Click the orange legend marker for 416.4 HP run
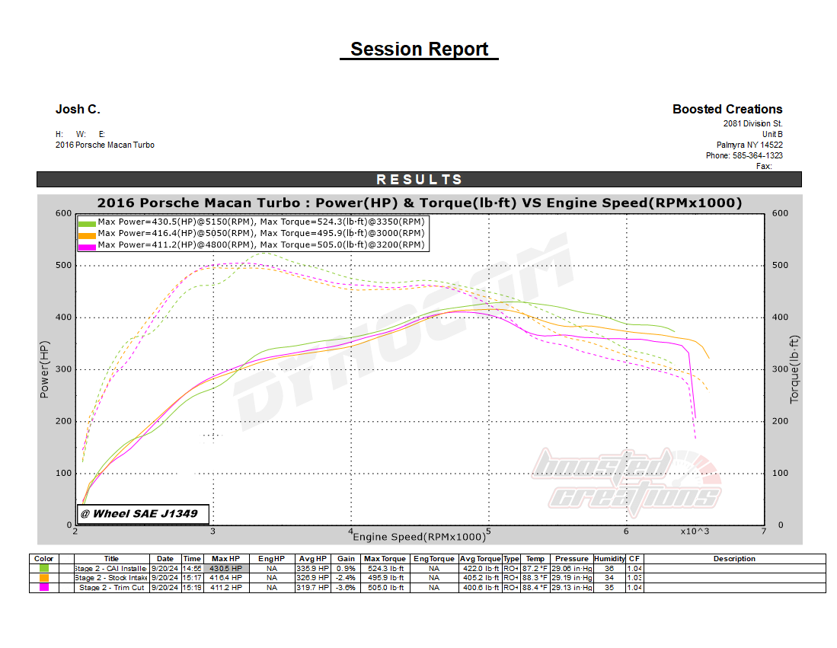The height and width of the screenshot is (648, 837). click(88, 234)
